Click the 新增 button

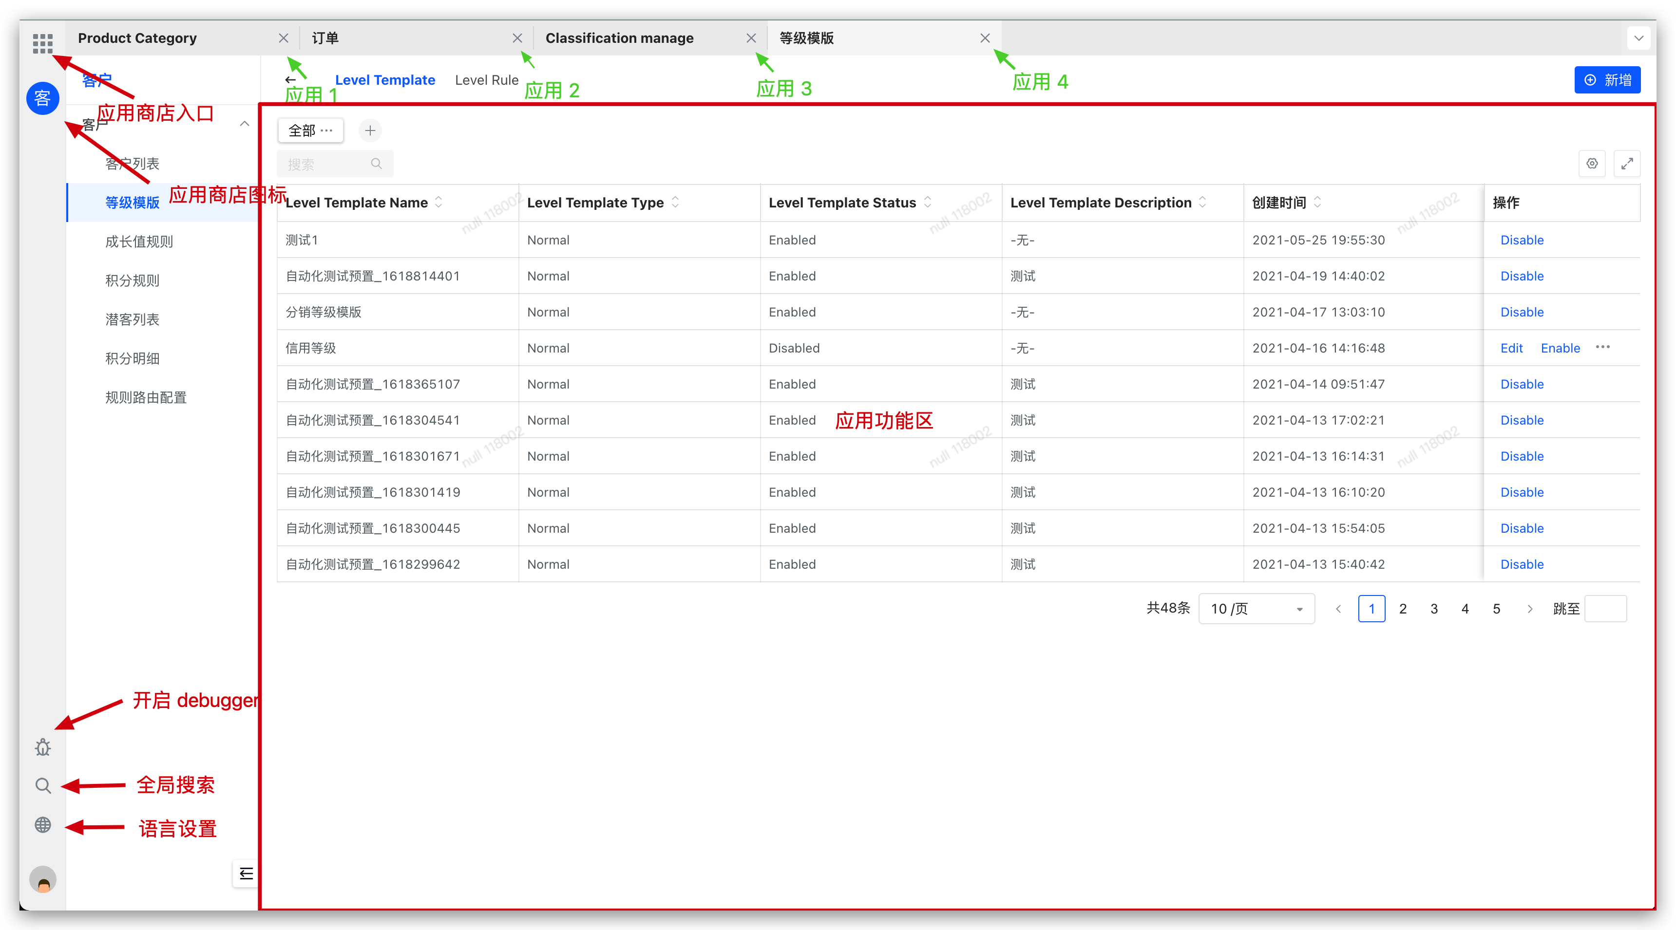pyautogui.click(x=1608, y=80)
